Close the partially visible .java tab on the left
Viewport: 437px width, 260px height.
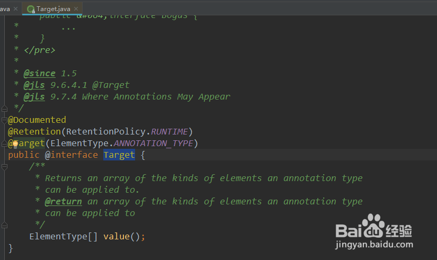15,9
